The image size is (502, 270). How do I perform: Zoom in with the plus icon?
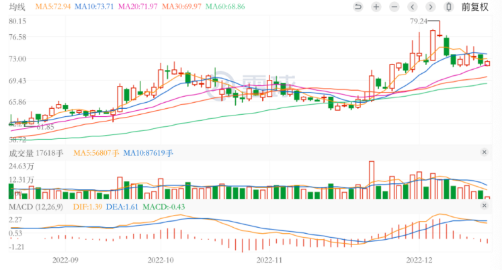[x=376, y=7]
